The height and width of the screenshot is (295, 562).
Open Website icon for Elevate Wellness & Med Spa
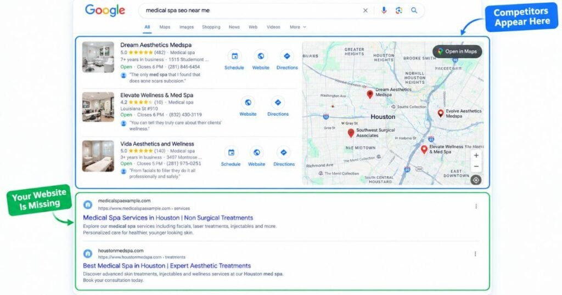[248, 103]
